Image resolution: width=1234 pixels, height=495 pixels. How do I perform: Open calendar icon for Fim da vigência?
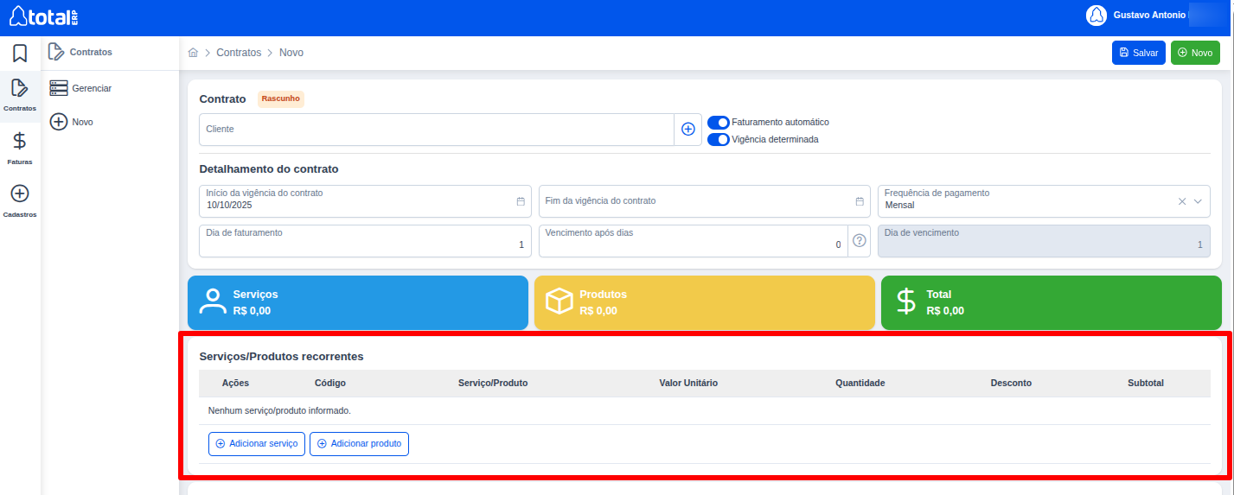click(x=860, y=201)
